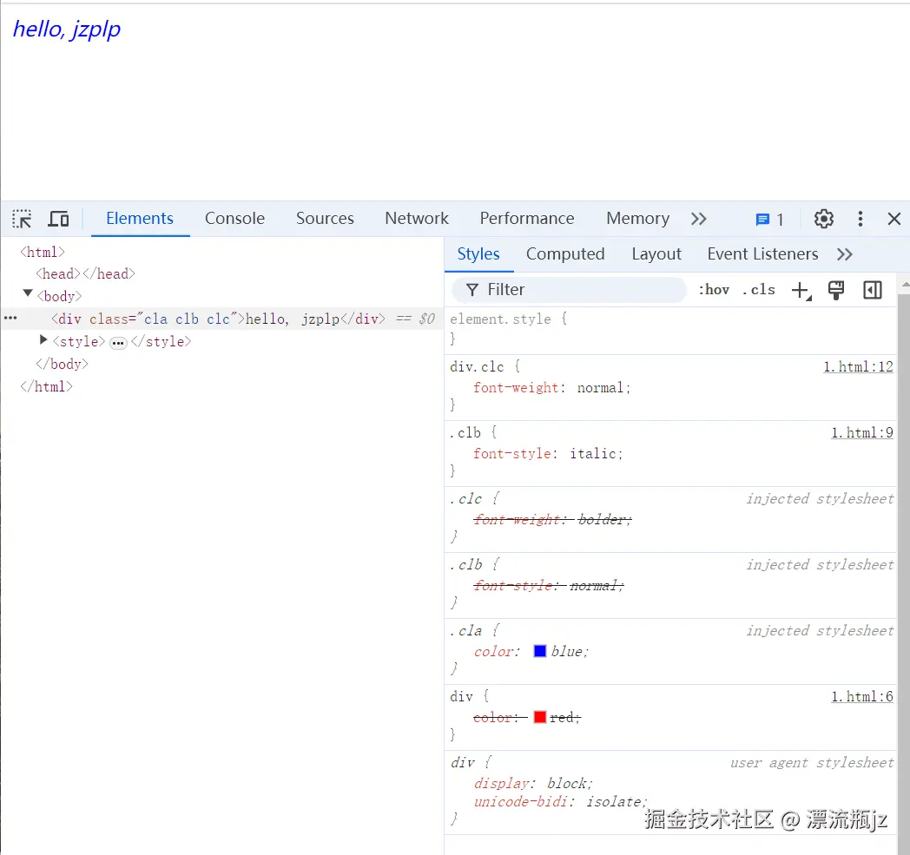Collapse the body node triangle
The image size is (910, 855).
[x=28, y=293]
